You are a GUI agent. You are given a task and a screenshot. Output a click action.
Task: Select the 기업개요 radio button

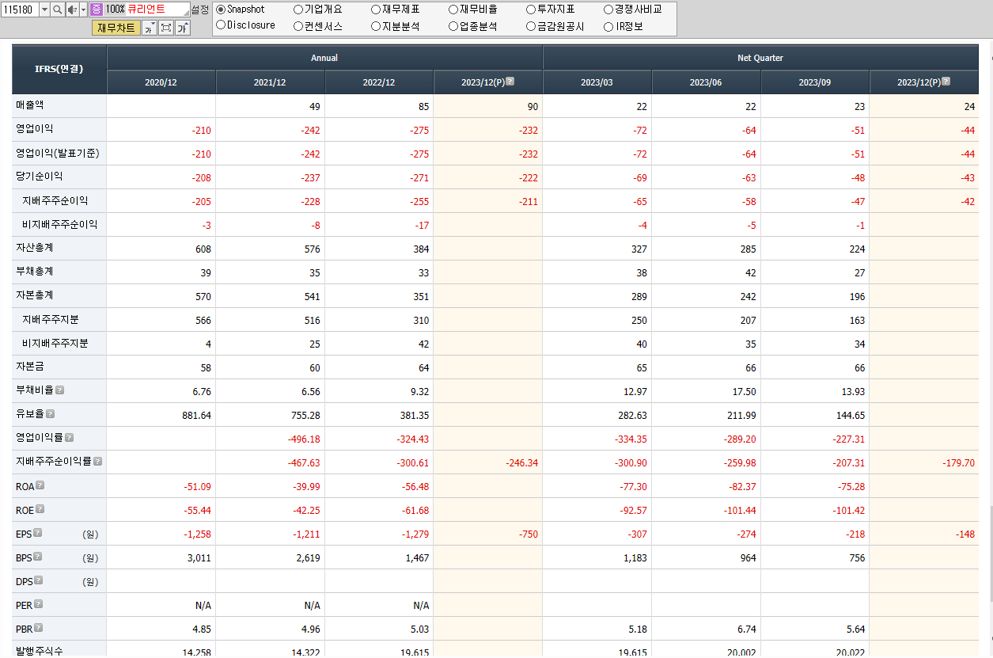[x=298, y=10]
